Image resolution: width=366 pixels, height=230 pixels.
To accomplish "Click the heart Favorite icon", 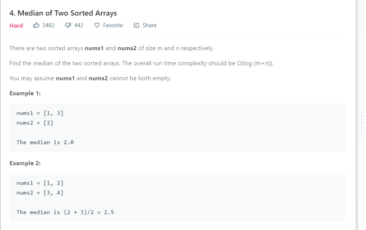I will 97,26.
